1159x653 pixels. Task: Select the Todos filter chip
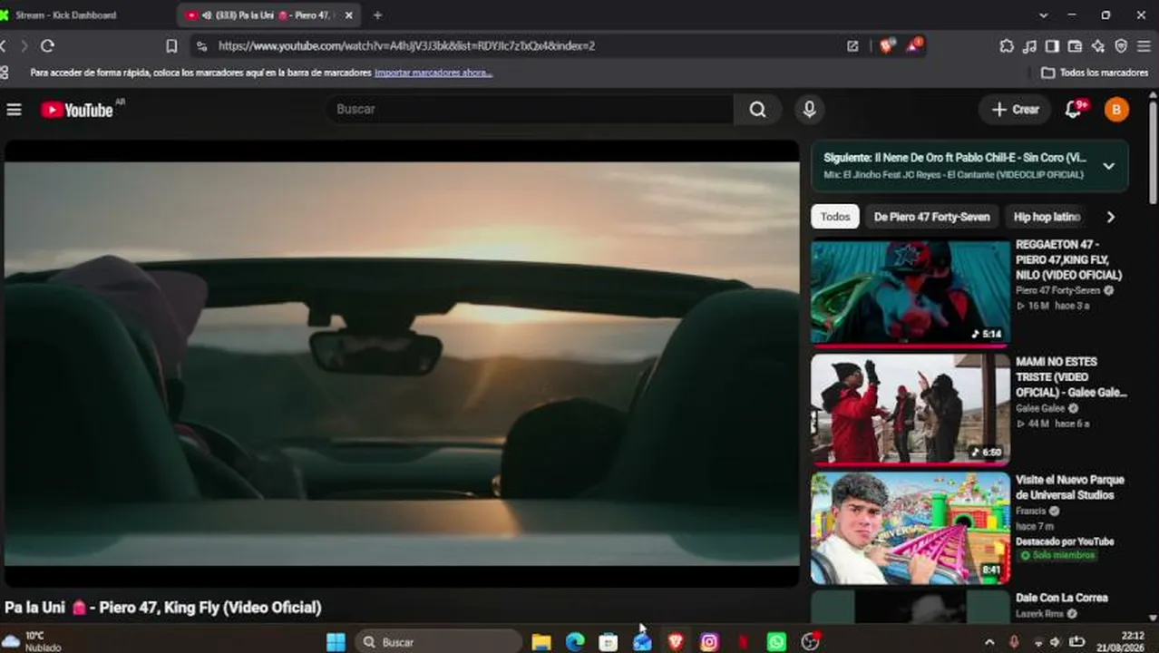point(835,217)
